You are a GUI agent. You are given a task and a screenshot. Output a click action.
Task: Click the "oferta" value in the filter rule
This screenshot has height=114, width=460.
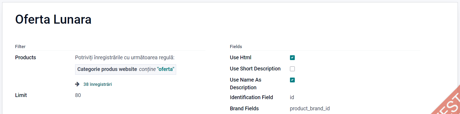[166, 69]
